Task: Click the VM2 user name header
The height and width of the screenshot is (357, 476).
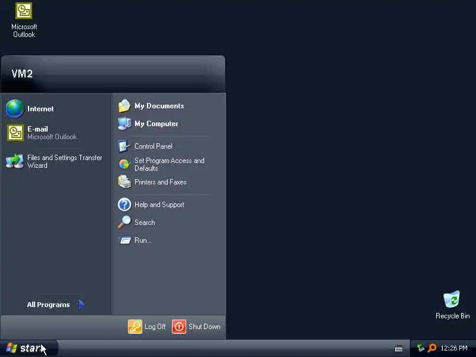Action: click(22, 73)
